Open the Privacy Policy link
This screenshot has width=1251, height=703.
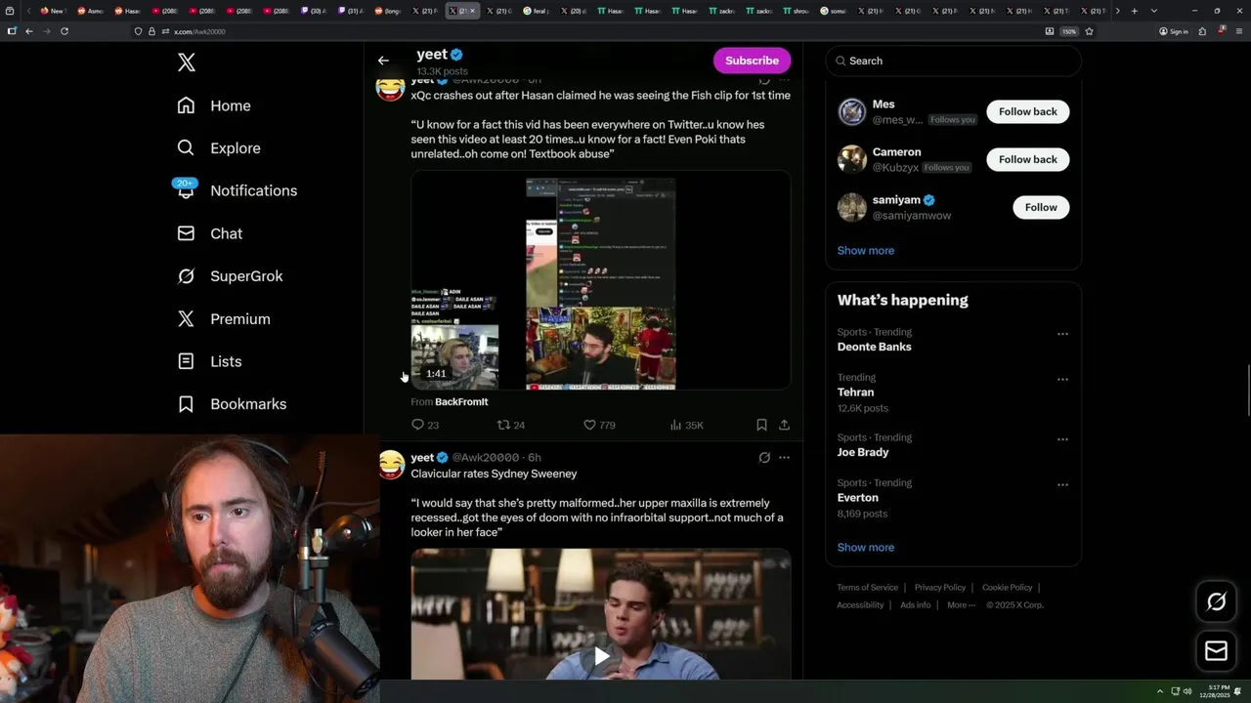click(939, 588)
